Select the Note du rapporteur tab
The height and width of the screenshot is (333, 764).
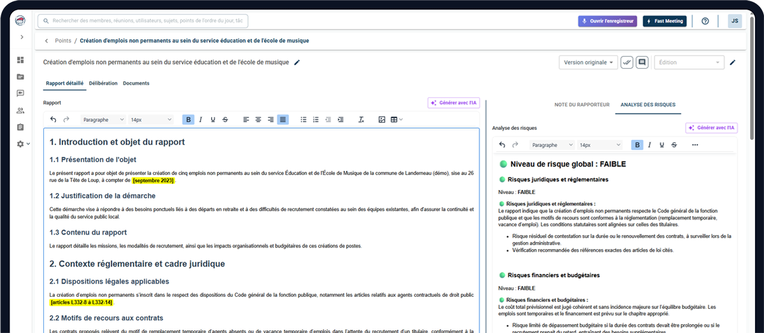tap(582, 104)
